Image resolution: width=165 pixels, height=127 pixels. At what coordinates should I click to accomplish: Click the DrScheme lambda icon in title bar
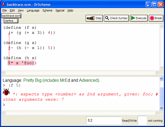click(x=3, y=4)
